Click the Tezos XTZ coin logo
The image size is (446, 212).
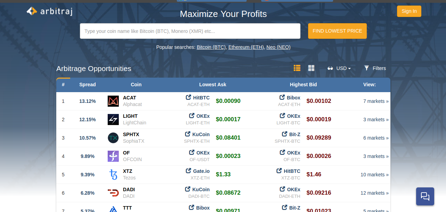(x=113, y=175)
